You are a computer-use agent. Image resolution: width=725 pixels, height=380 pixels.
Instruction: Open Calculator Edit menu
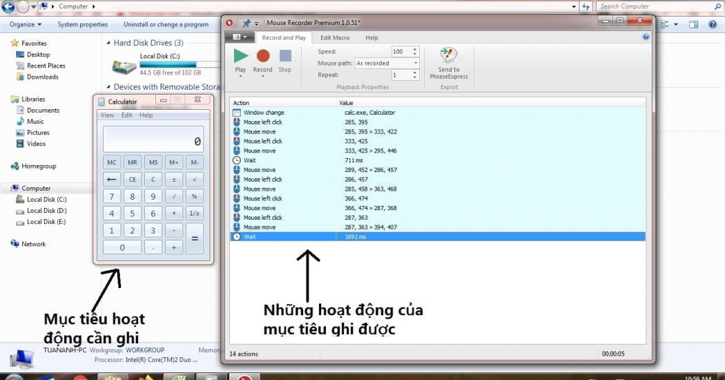(126, 115)
